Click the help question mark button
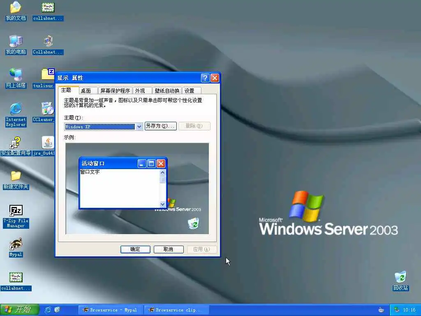421x316 pixels. pos(205,78)
